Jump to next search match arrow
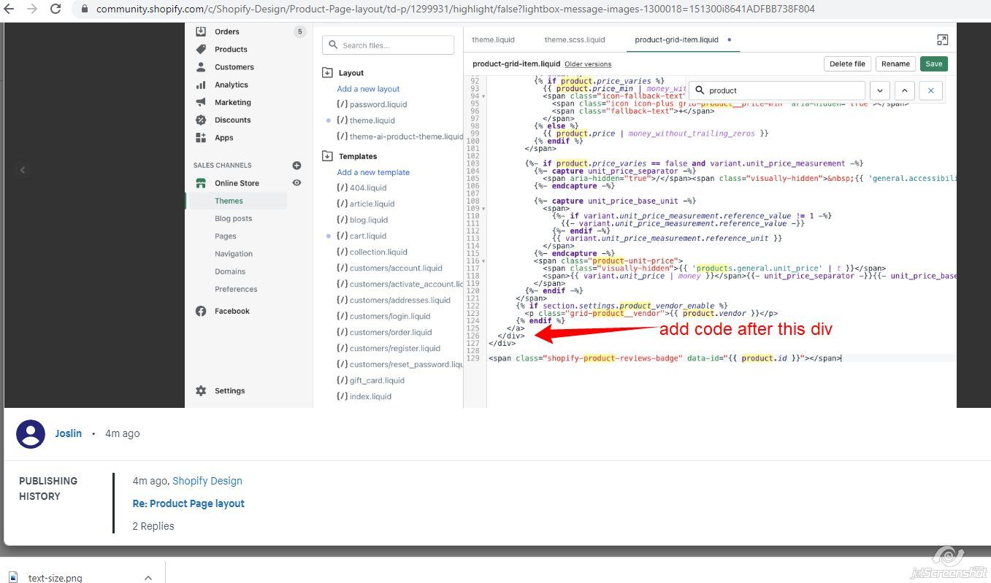The width and height of the screenshot is (991, 583). coord(879,90)
